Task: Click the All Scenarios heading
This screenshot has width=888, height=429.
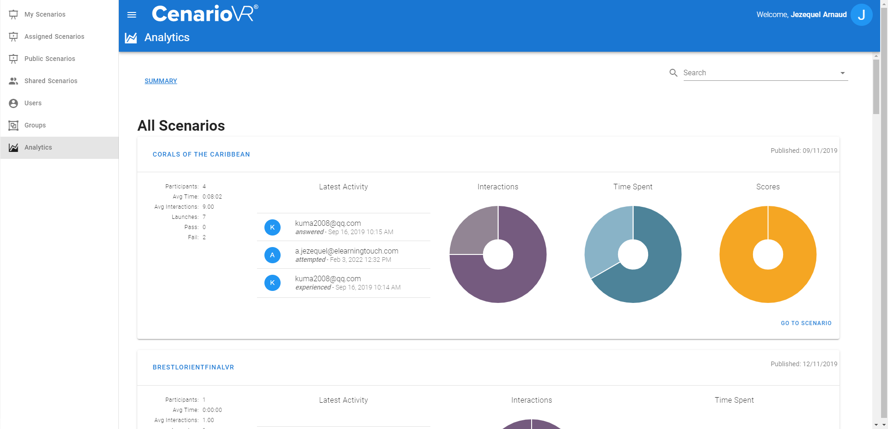Action: (181, 126)
